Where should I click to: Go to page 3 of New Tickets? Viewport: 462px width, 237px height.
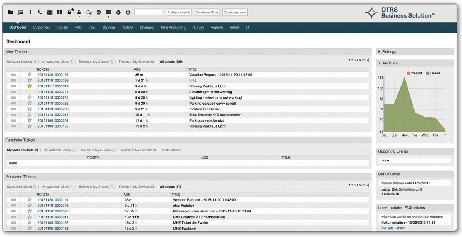(355, 60)
